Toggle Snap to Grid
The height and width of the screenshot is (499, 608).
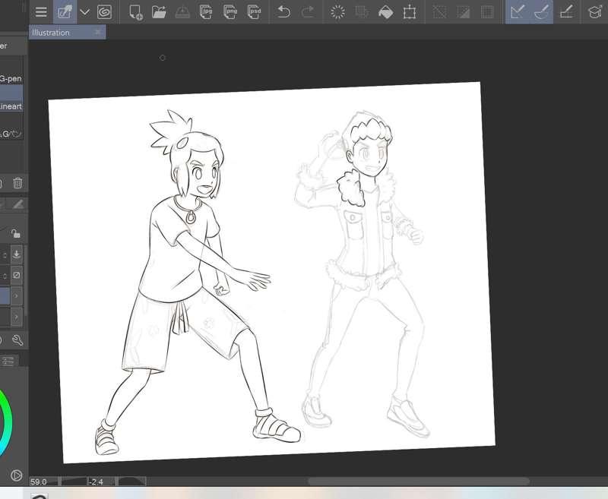coord(566,12)
